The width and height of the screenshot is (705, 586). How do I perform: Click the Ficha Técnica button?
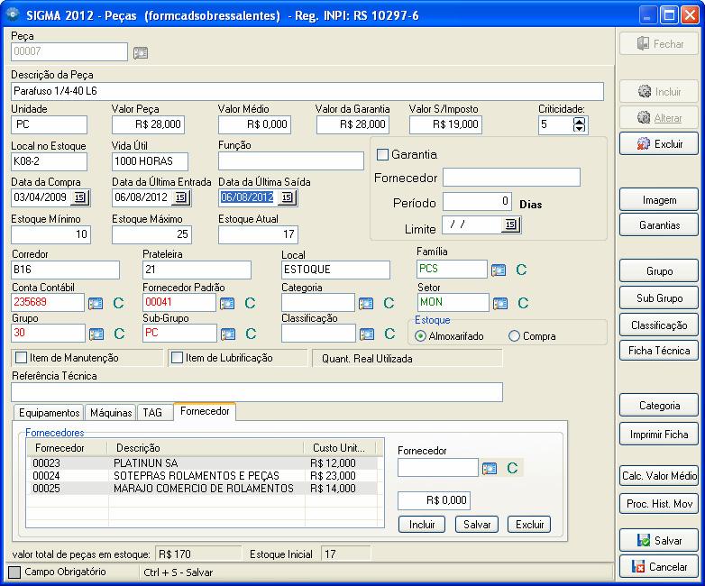click(659, 351)
